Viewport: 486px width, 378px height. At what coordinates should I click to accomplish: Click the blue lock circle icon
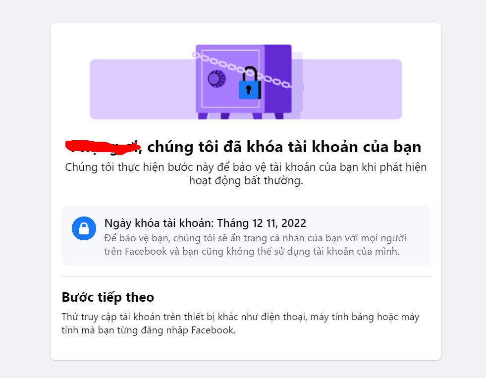[x=84, y=228]
